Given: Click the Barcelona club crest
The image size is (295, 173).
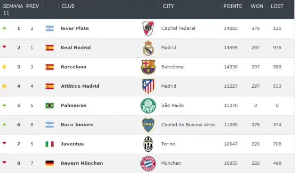Looking at the screenshot, I should [148, 67].
